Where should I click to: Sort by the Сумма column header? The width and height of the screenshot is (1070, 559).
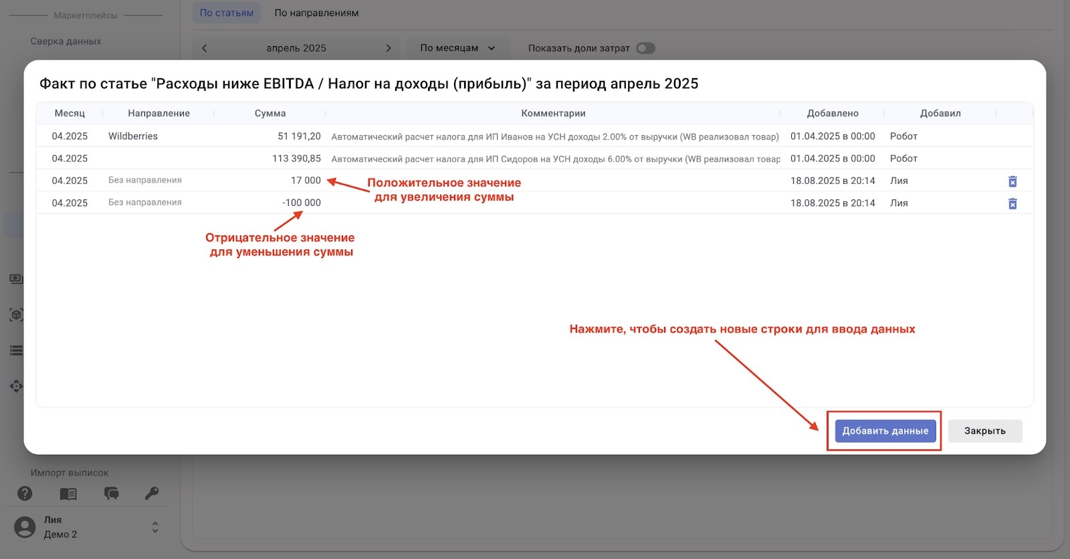coord(270,113)
